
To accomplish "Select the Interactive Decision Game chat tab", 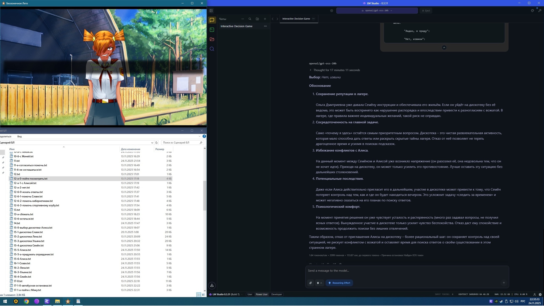I will (x=296, y=19).
